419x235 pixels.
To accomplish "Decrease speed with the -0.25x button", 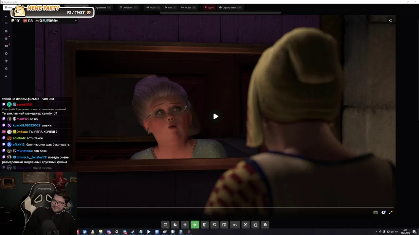I will pyautogui.click(x=153, y=8).
